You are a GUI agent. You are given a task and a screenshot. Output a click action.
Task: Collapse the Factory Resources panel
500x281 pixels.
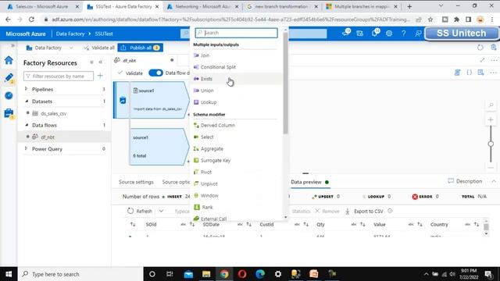coord(101,62)
